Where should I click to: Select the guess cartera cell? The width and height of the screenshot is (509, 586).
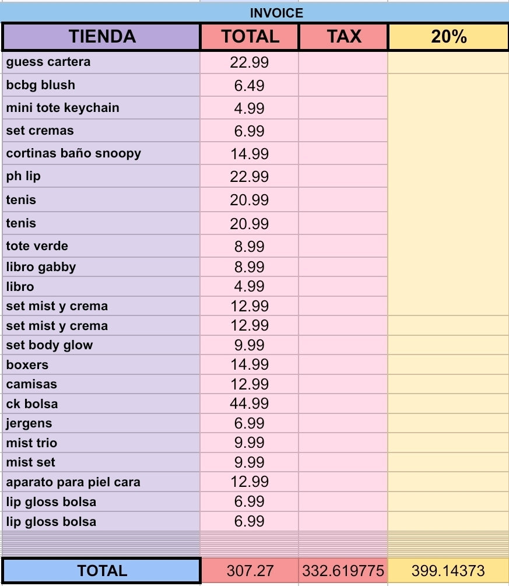(101, 62)
